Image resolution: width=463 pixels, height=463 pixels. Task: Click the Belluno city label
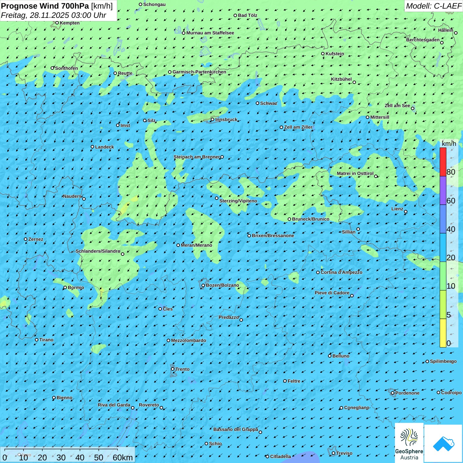341,356
